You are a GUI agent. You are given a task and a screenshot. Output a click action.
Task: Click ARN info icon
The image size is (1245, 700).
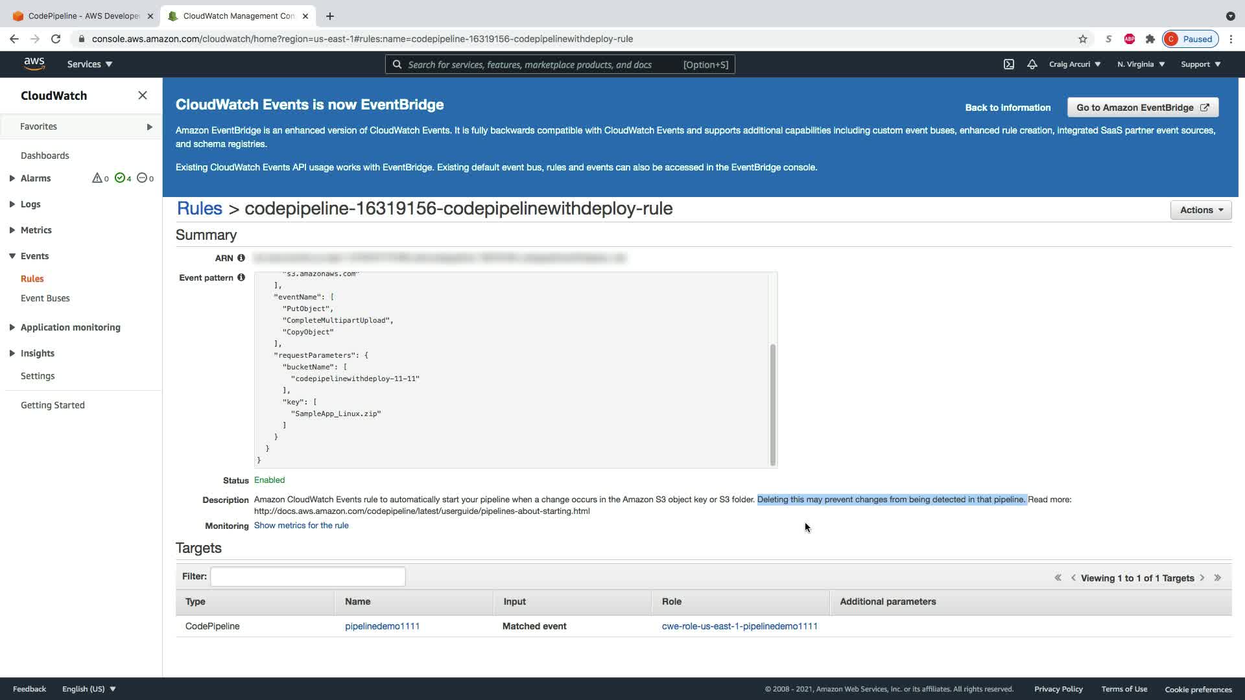point(241,258)
